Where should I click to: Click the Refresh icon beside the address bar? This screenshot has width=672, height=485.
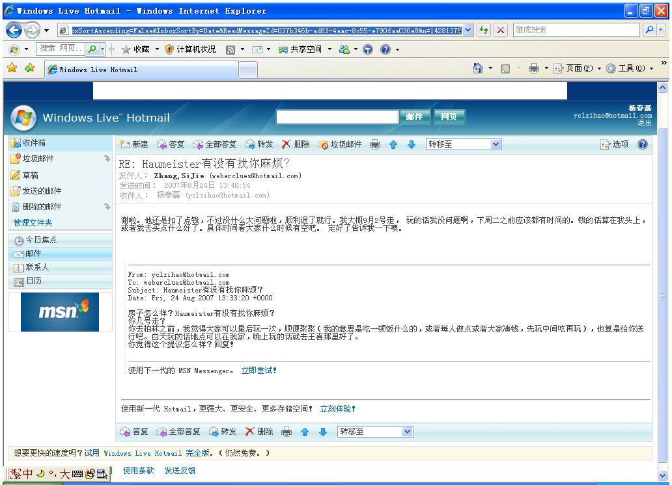484,30
